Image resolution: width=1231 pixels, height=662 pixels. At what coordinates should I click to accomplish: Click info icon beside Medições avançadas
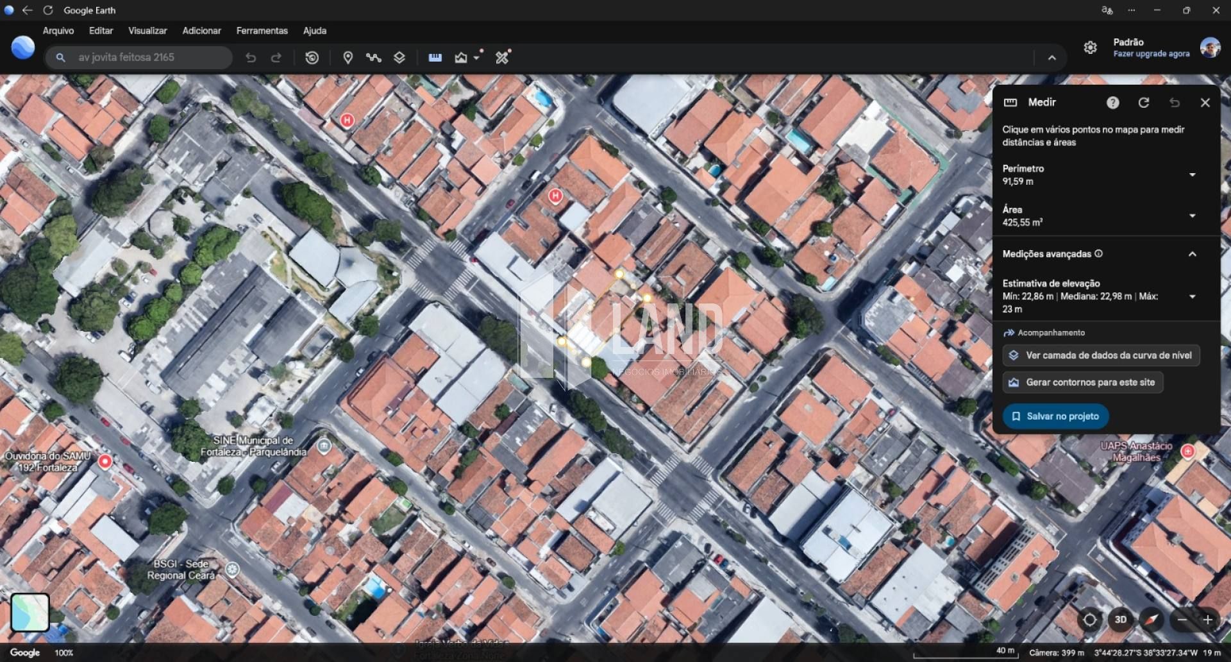1099,254
